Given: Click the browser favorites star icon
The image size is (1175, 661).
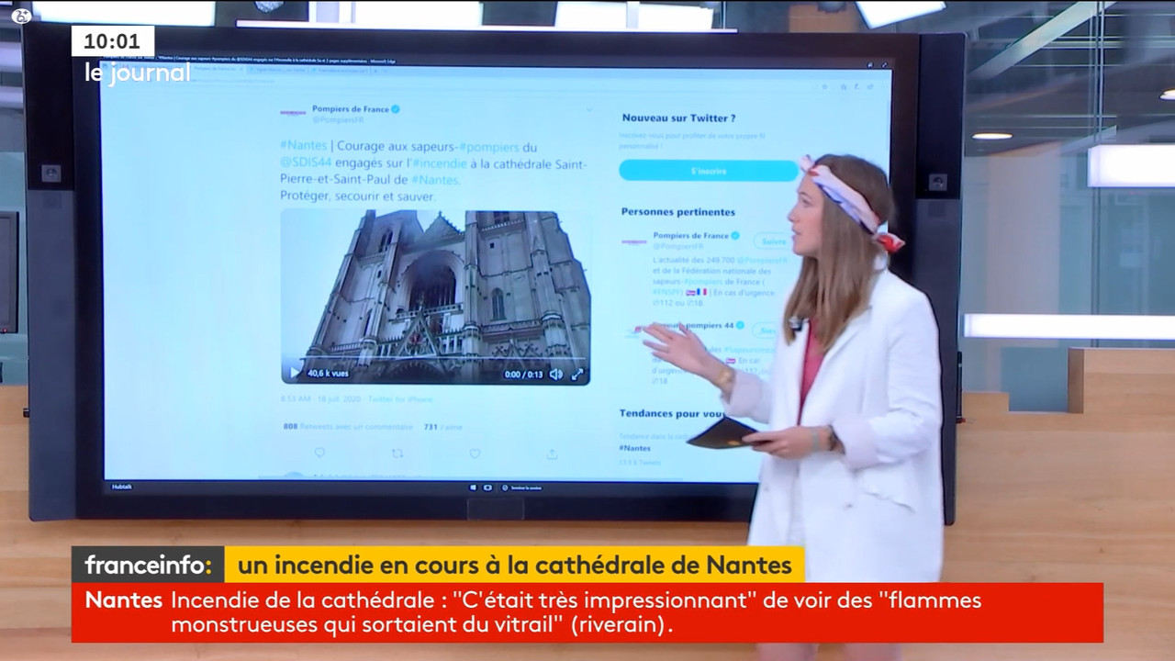Looking at the screenshot, I should pos(824,87).
